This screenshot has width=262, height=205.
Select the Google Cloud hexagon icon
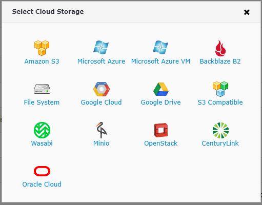point(102,89)
